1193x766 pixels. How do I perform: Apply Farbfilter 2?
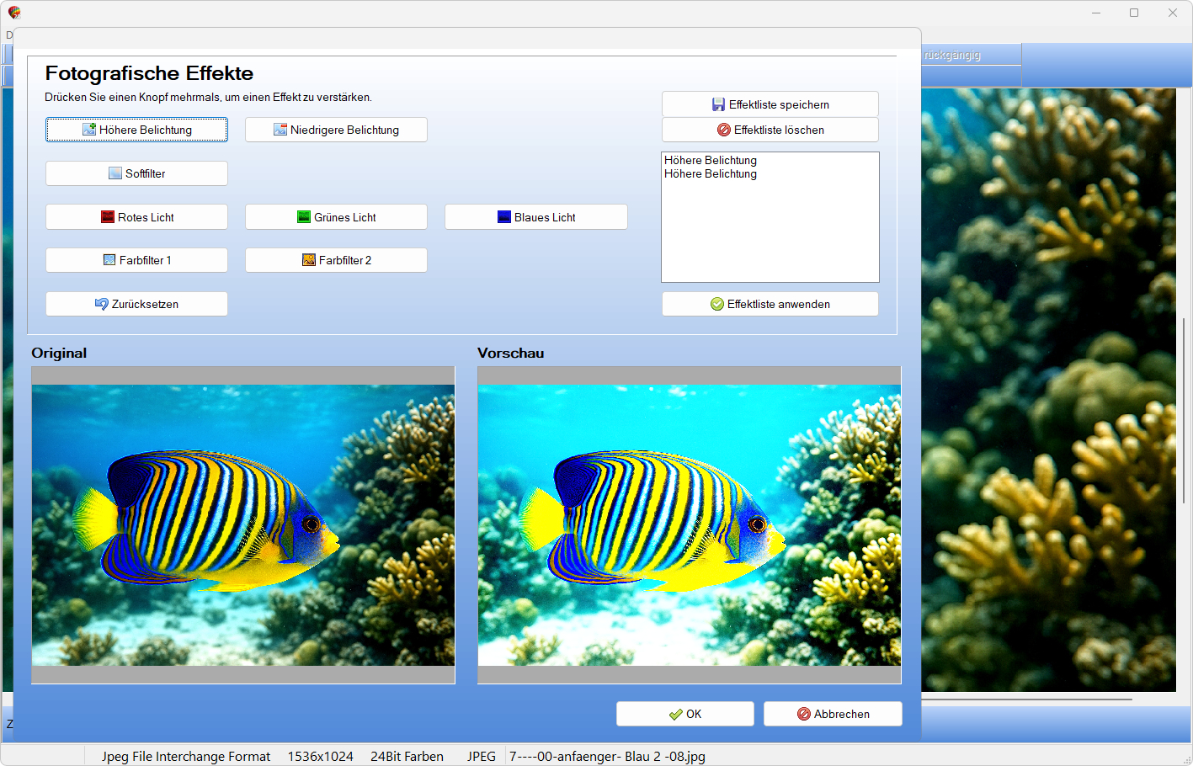click(x=336, y=260)
